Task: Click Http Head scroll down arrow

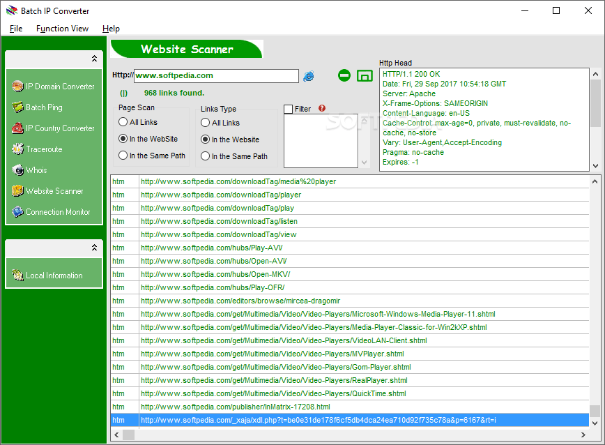Action: coord(595,166)
